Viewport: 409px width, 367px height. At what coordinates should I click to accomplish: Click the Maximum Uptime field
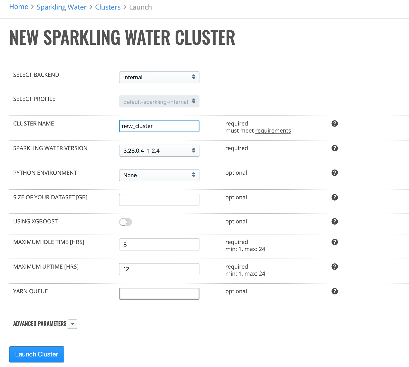(159, 269)
